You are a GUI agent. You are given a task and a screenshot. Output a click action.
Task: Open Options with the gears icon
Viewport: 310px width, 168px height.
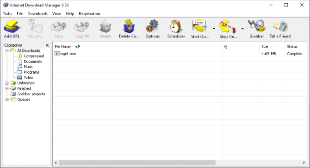coord(152,26)
